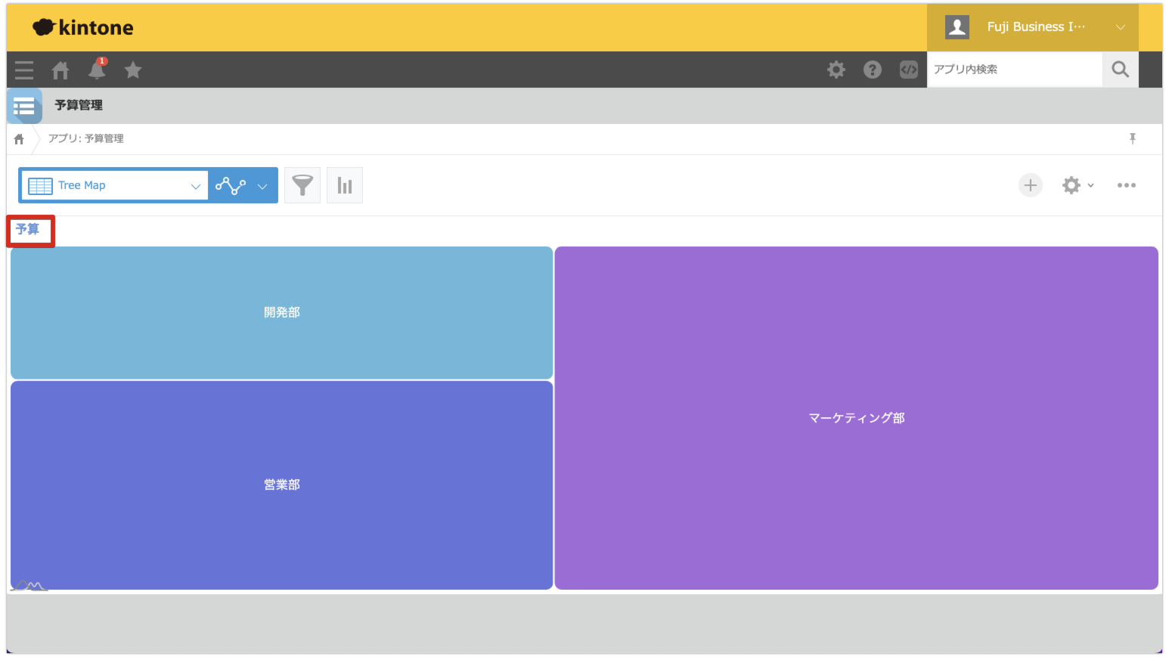Screen dimensions: 1166x657
Task: Open the three-dots options menu
Action: [1127, 185]
